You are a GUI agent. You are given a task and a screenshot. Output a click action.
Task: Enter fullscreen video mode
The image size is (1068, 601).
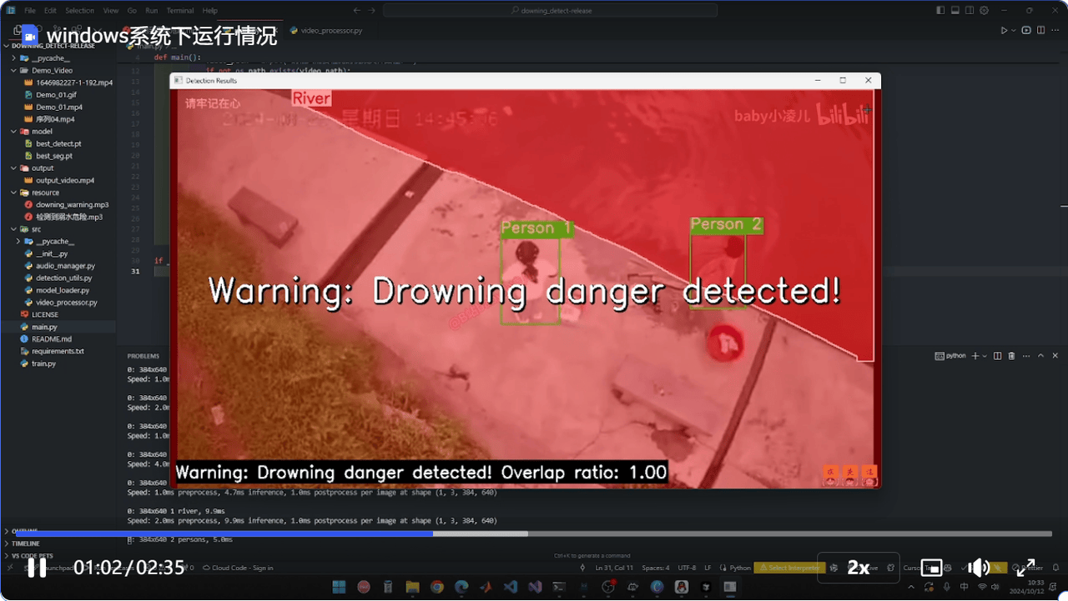[x=1025, y=568]
